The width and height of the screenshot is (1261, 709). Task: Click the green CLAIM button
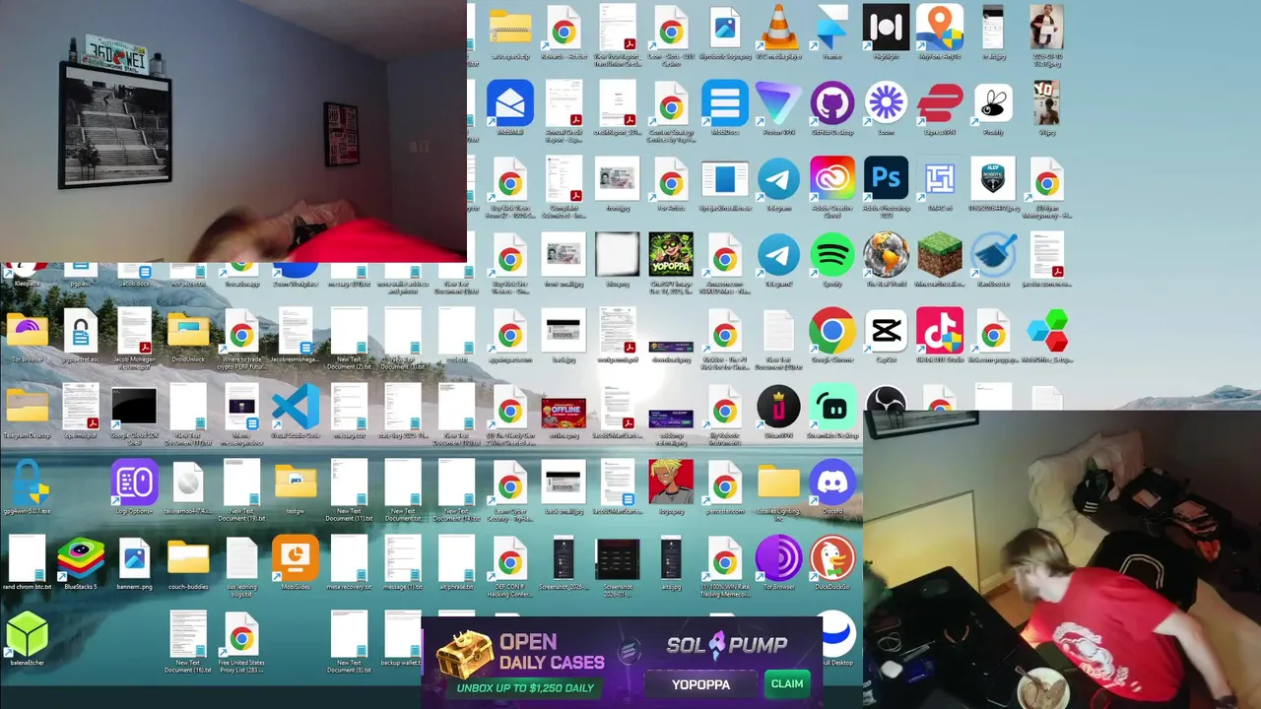click(x=787, y=684)
